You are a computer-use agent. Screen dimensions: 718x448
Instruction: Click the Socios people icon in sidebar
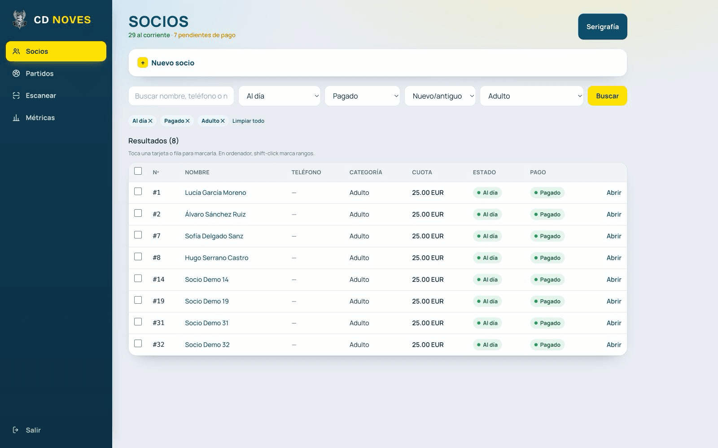16,52
